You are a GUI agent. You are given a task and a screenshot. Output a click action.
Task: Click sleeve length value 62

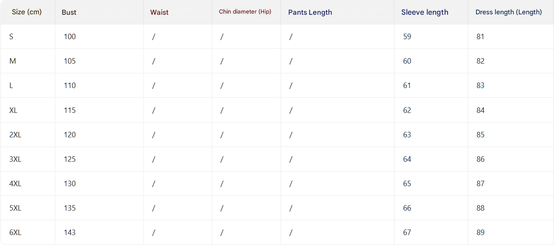click(407, 110)
